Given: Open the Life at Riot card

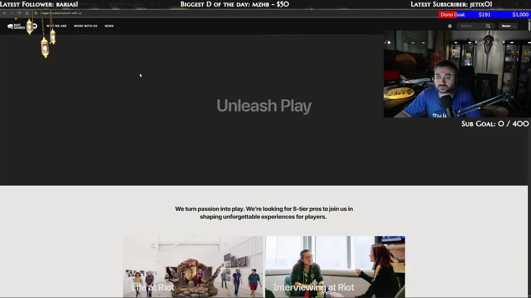Looking at the screenshot, I should pyautogui.click(x=193, y=267).
